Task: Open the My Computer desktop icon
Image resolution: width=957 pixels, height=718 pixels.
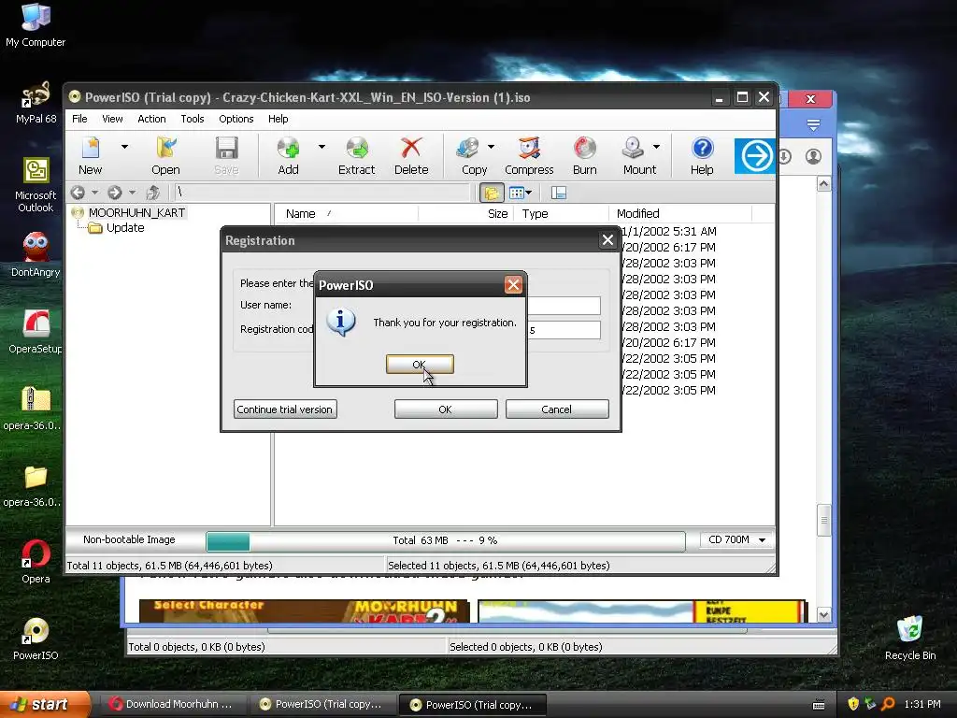Action: tap(36, 25)
